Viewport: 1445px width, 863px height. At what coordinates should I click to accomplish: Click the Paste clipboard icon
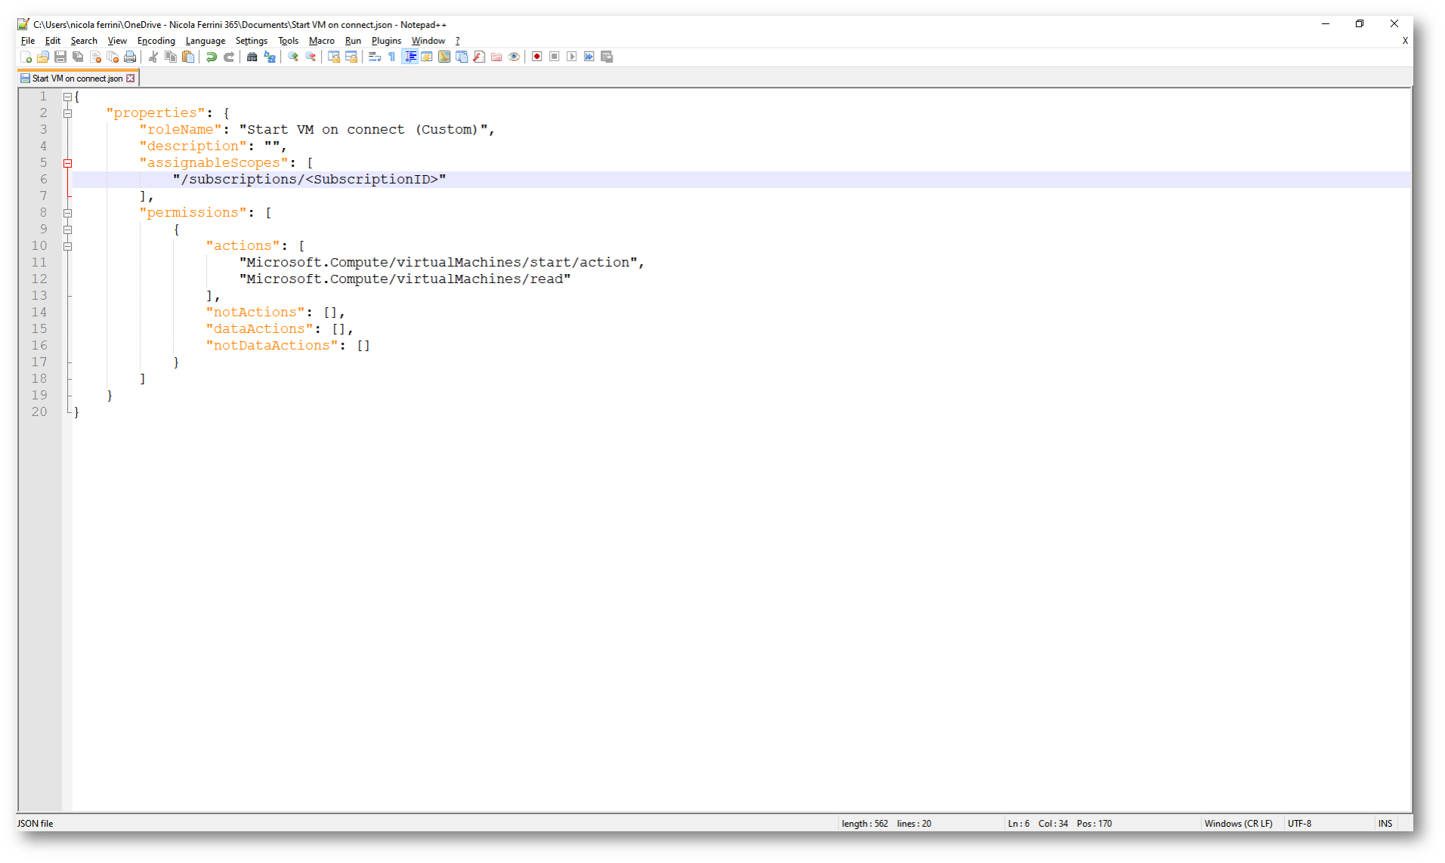(188, 57)
